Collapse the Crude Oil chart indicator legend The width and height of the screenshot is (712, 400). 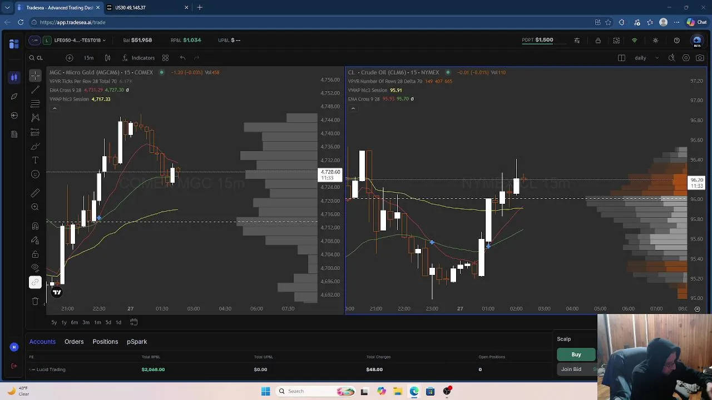tap(353, 108)
